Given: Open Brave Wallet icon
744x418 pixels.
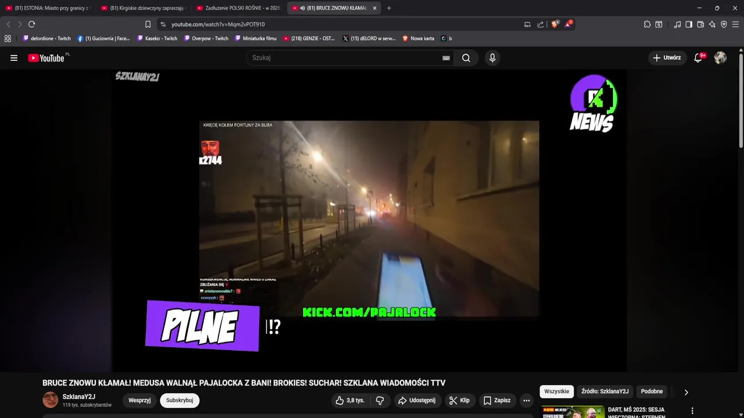Looking at the screenshot, I should [x=700, y=24].
